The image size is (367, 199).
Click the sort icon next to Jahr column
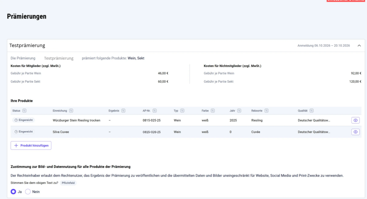coord(239,111)
